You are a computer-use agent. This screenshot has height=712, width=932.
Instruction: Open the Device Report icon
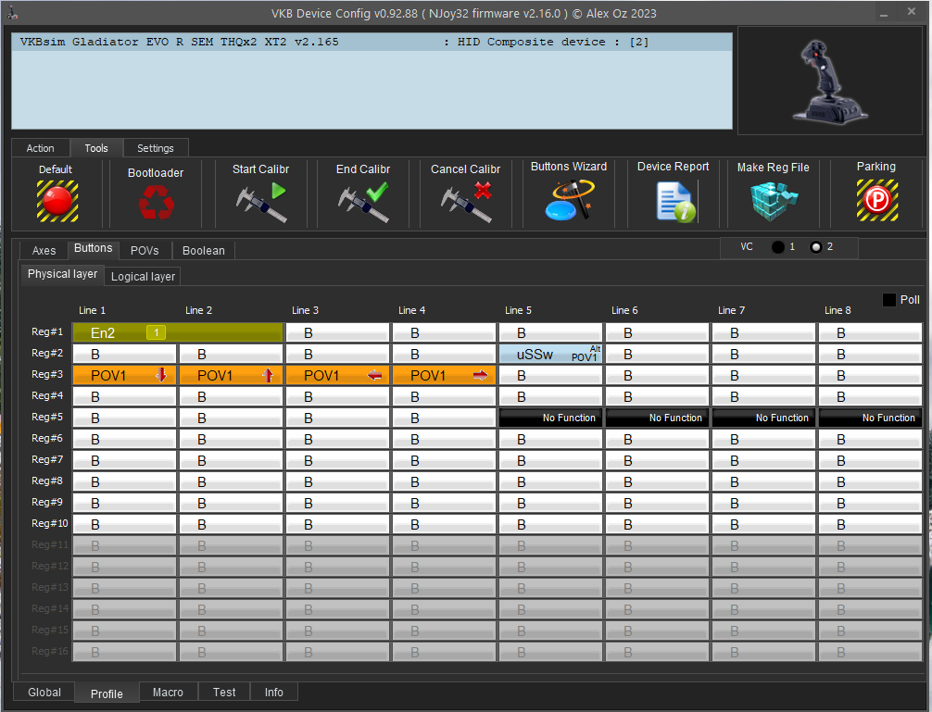pyautogui.click(x=674, y=201)
